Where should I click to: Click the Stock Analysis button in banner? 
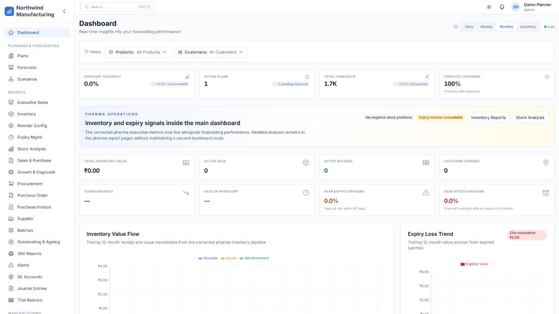[x=530, y=117]
